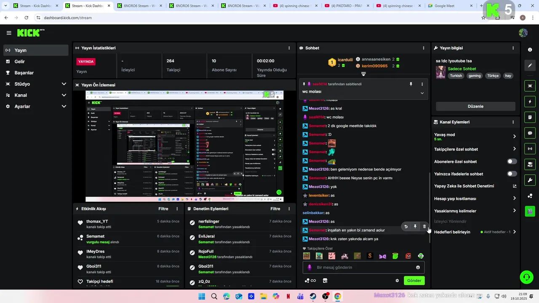Viewport: 539px width, 303px height.
Task: Click the lightning bolt icon in right sidebar
Action: pos(530,101)
